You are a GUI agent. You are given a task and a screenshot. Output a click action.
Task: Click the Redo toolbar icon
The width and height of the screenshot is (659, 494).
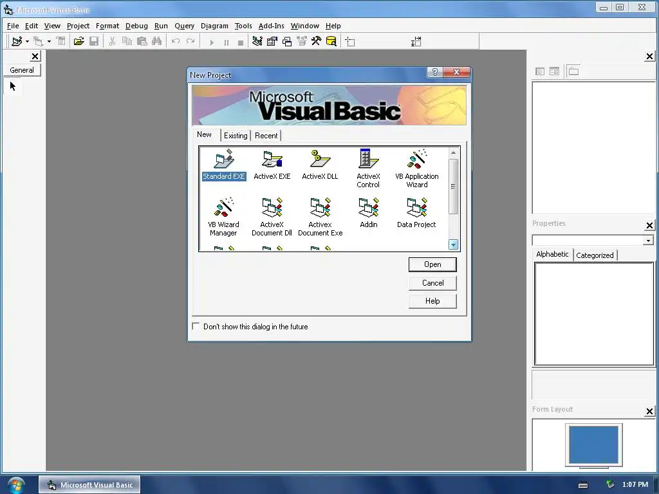click(190, 41)
